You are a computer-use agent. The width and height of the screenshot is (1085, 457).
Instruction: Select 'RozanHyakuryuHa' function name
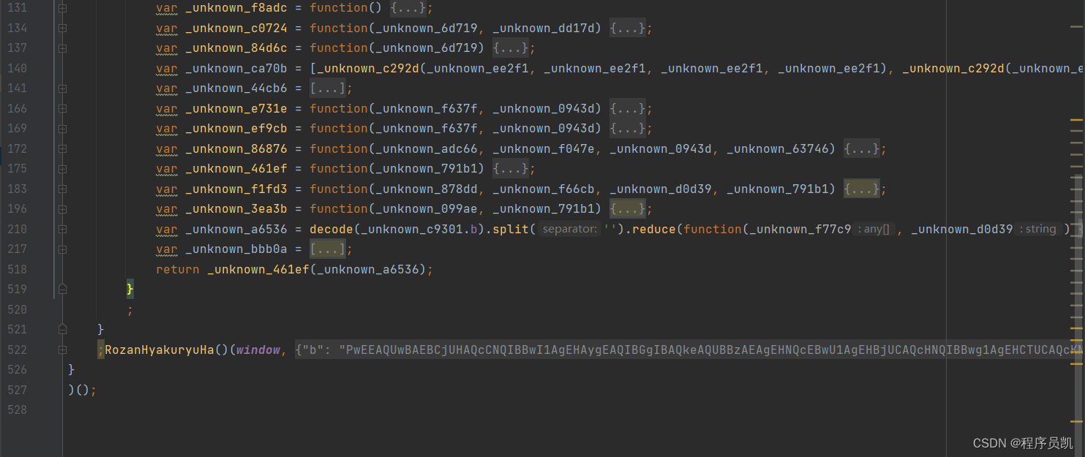pyautogui.click(x=159, y=350)
